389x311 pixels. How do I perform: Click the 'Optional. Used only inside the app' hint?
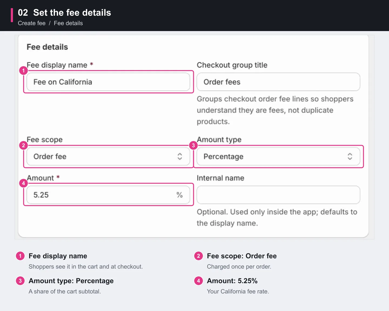click(x=277, y=218)
